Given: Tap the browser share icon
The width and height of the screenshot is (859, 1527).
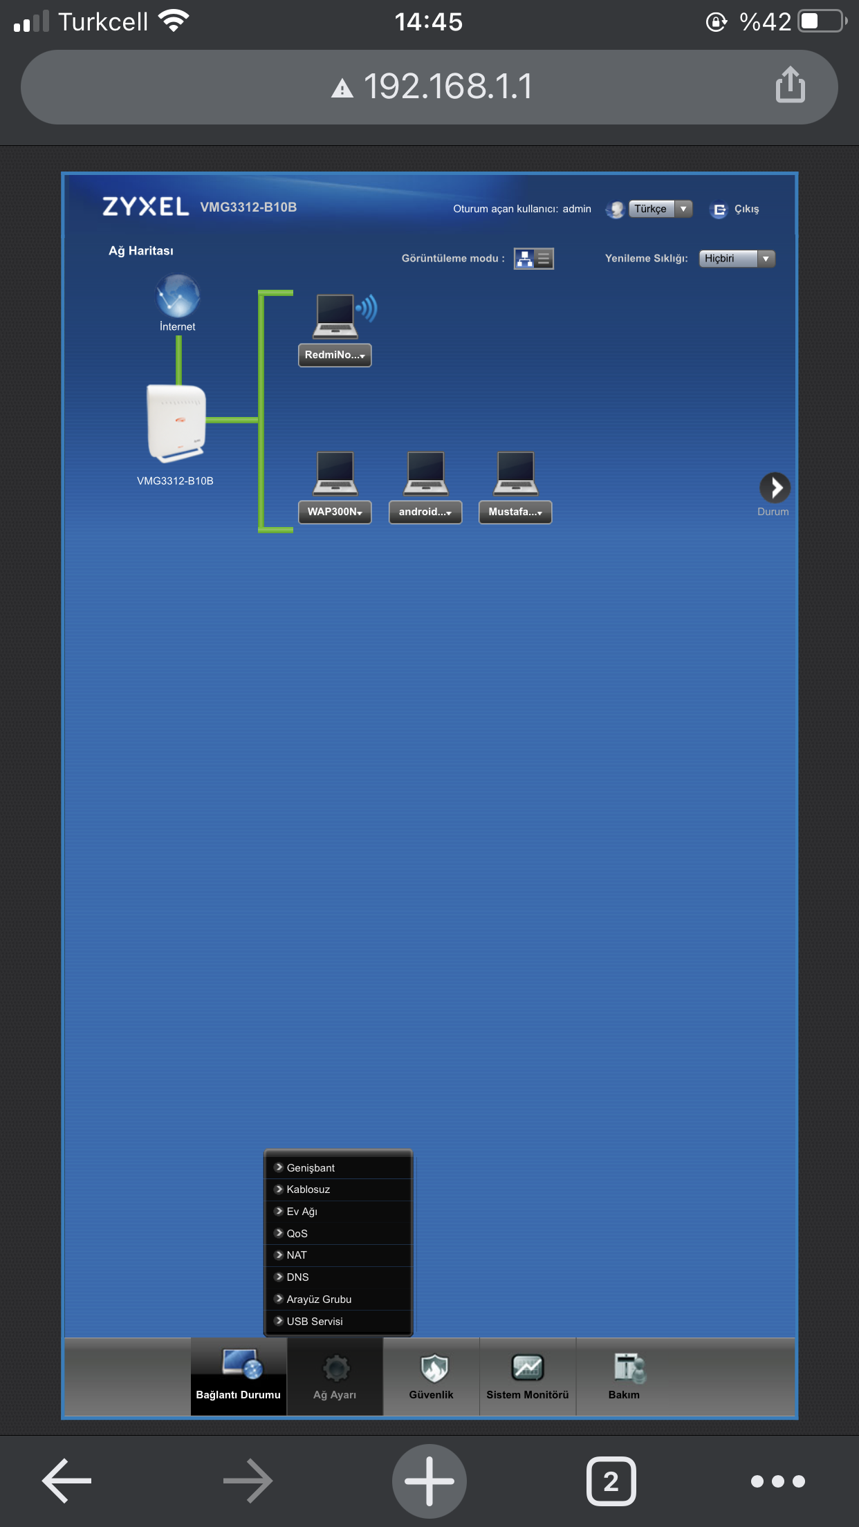Looking at the screenshot, I should 791,85.
